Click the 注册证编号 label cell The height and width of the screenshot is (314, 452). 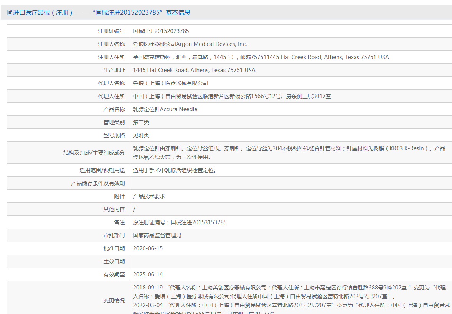click(111, 31)
